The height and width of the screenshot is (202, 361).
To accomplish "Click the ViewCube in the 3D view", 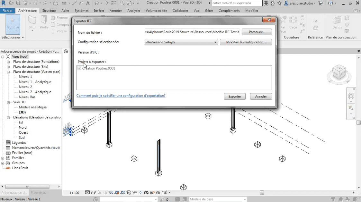I will pos(339,72).
